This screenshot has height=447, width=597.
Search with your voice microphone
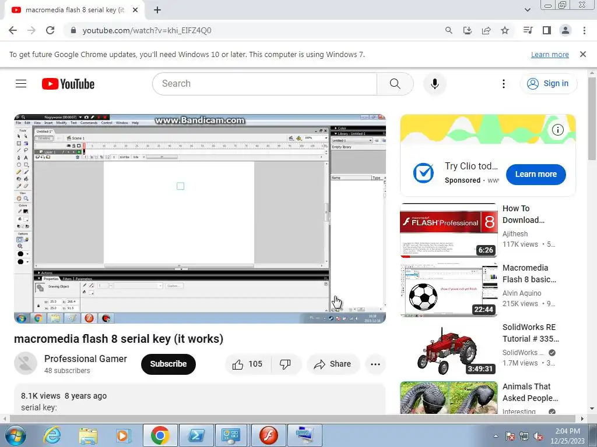tap(435, 84)
